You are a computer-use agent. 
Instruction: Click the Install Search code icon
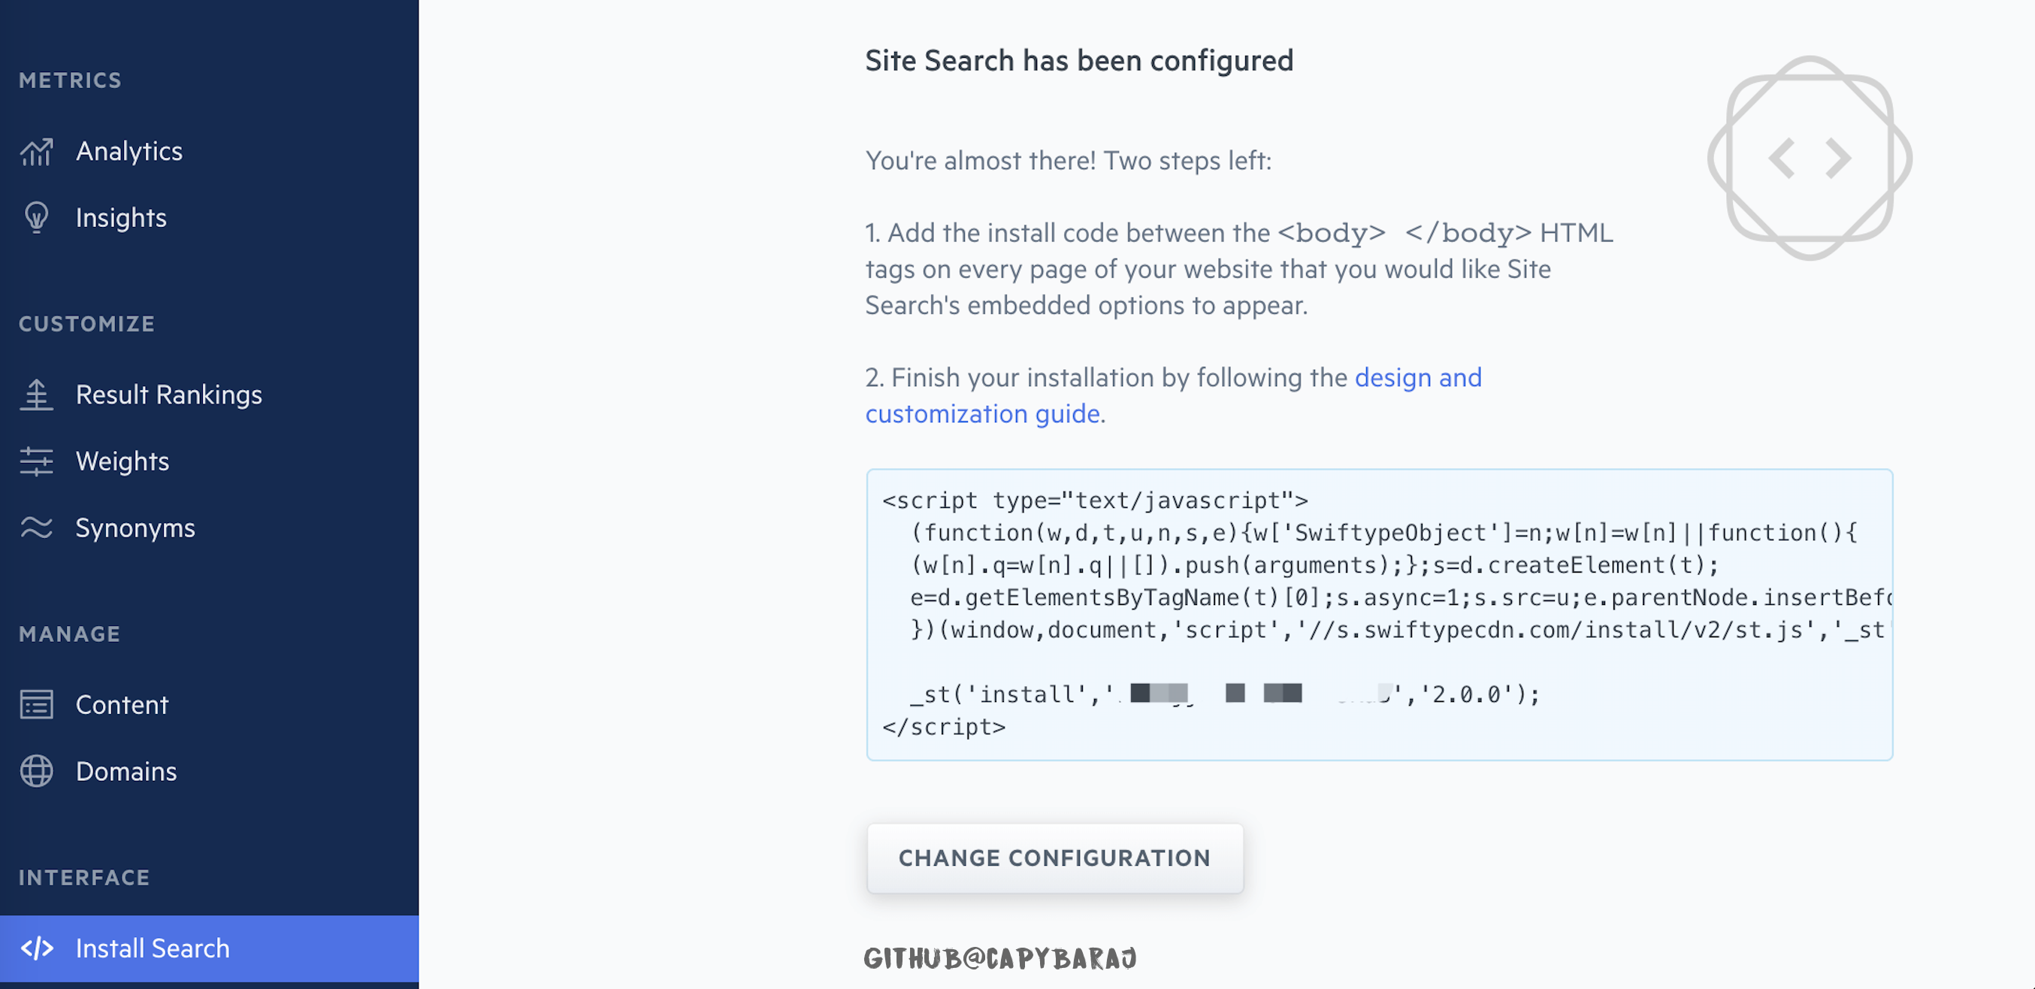pyautogui.click(x=36, y=948)
